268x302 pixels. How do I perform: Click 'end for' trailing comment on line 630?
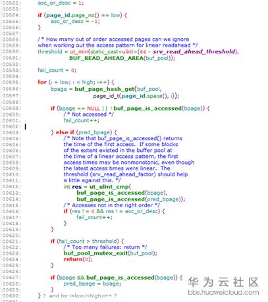tap(80, 296)
